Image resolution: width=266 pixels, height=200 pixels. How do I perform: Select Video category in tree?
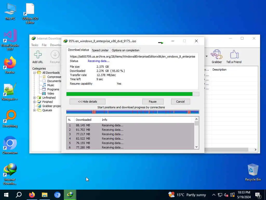tap(48, 93)
